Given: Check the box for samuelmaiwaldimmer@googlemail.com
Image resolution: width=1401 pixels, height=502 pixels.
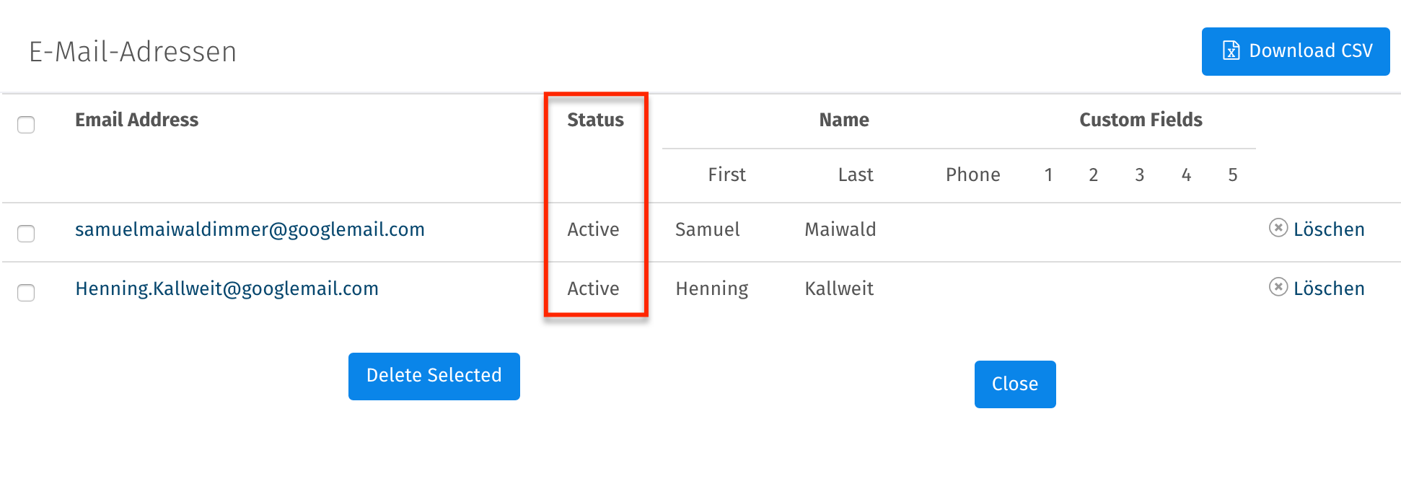Looking at the screenshot, I should click(x=26, y=234).
